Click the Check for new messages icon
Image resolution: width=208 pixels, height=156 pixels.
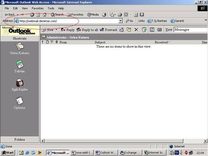click(x=122, y=30)
